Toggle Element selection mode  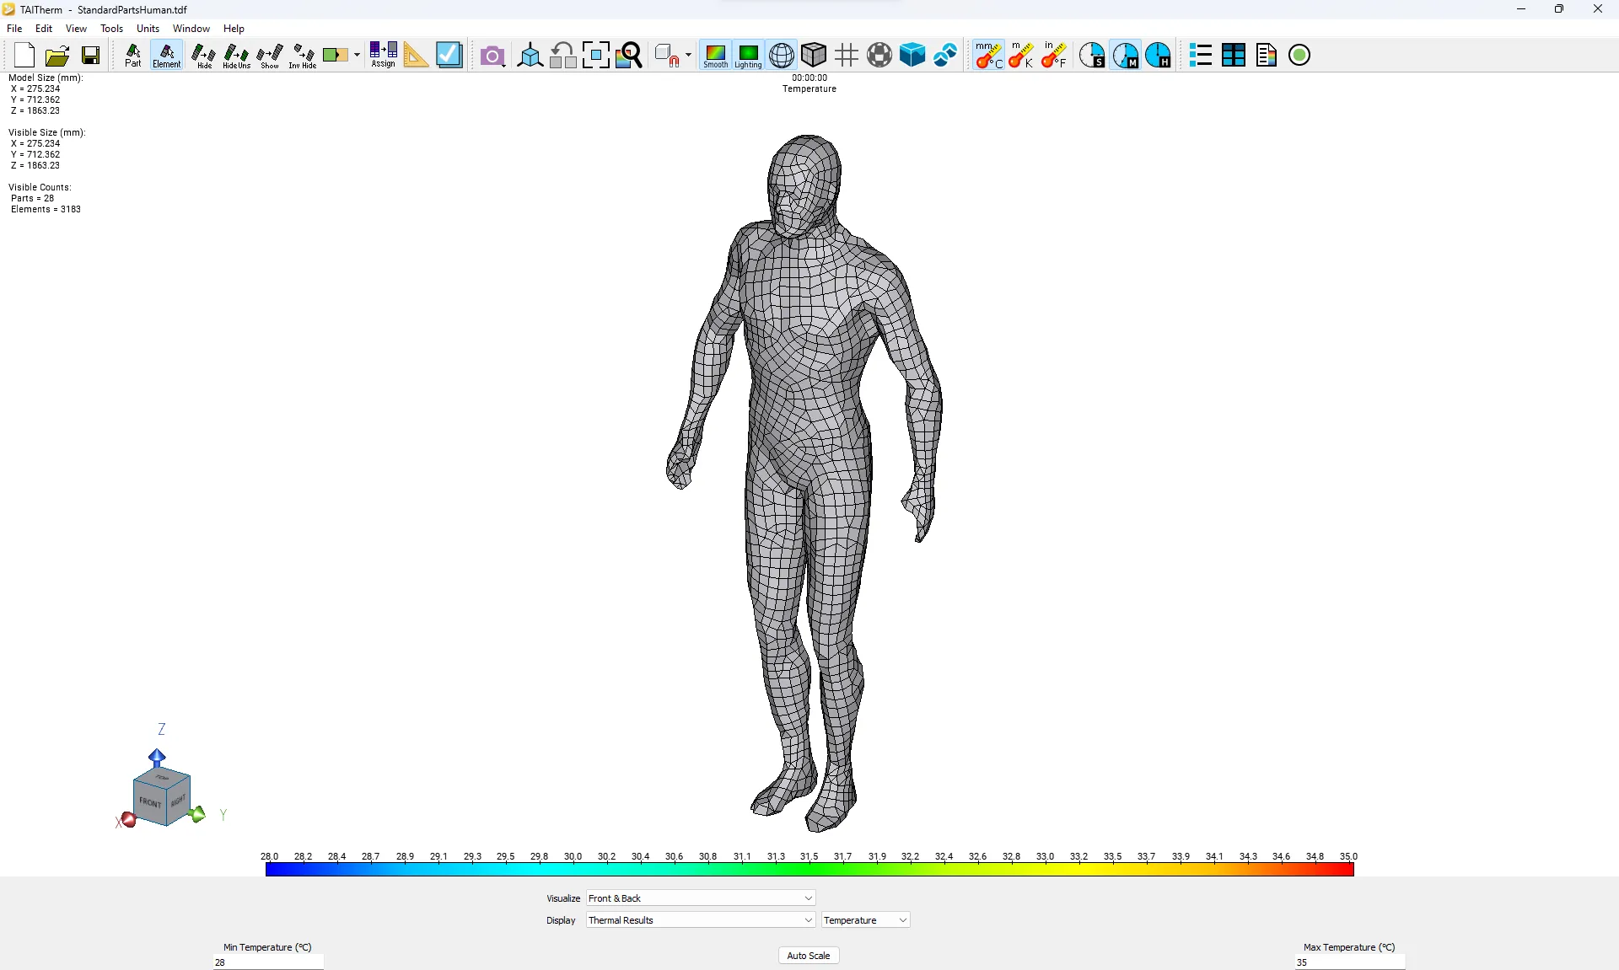pos(165,55)
